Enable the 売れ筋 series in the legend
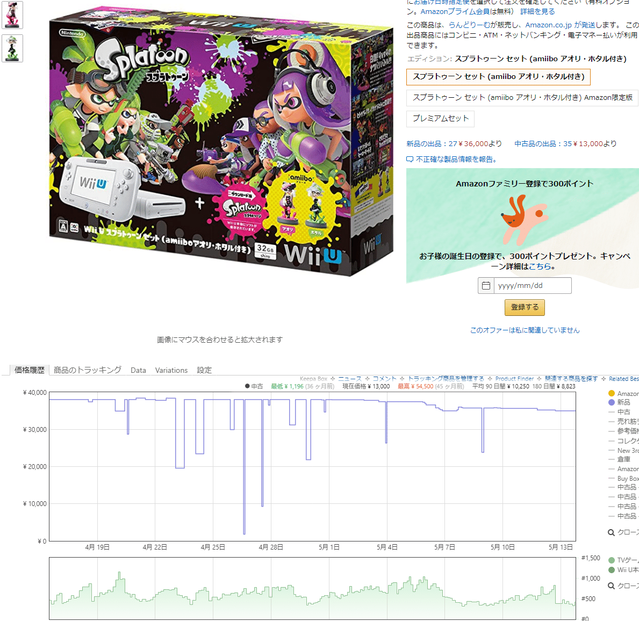The width and height of the screenshot is (639, 621). 623,421
